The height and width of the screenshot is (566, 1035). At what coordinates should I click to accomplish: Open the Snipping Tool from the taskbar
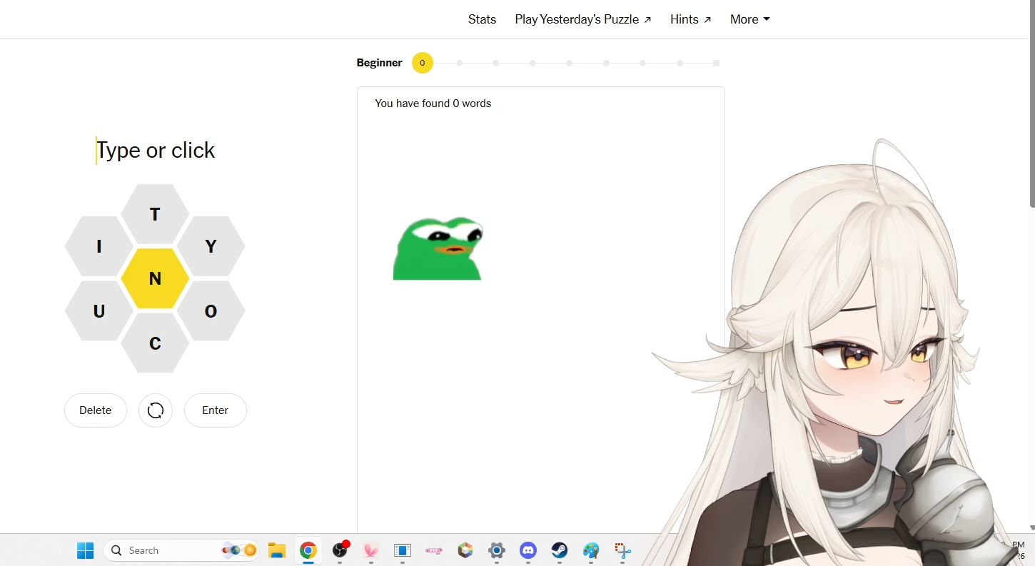click(x=622, y=550)
